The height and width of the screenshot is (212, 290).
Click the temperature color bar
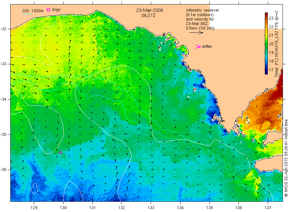pyautogui.click(x=266, y=43)
